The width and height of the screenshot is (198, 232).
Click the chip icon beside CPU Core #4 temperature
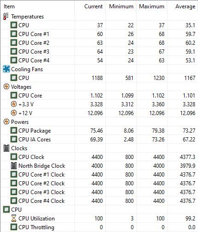(14, 60)
